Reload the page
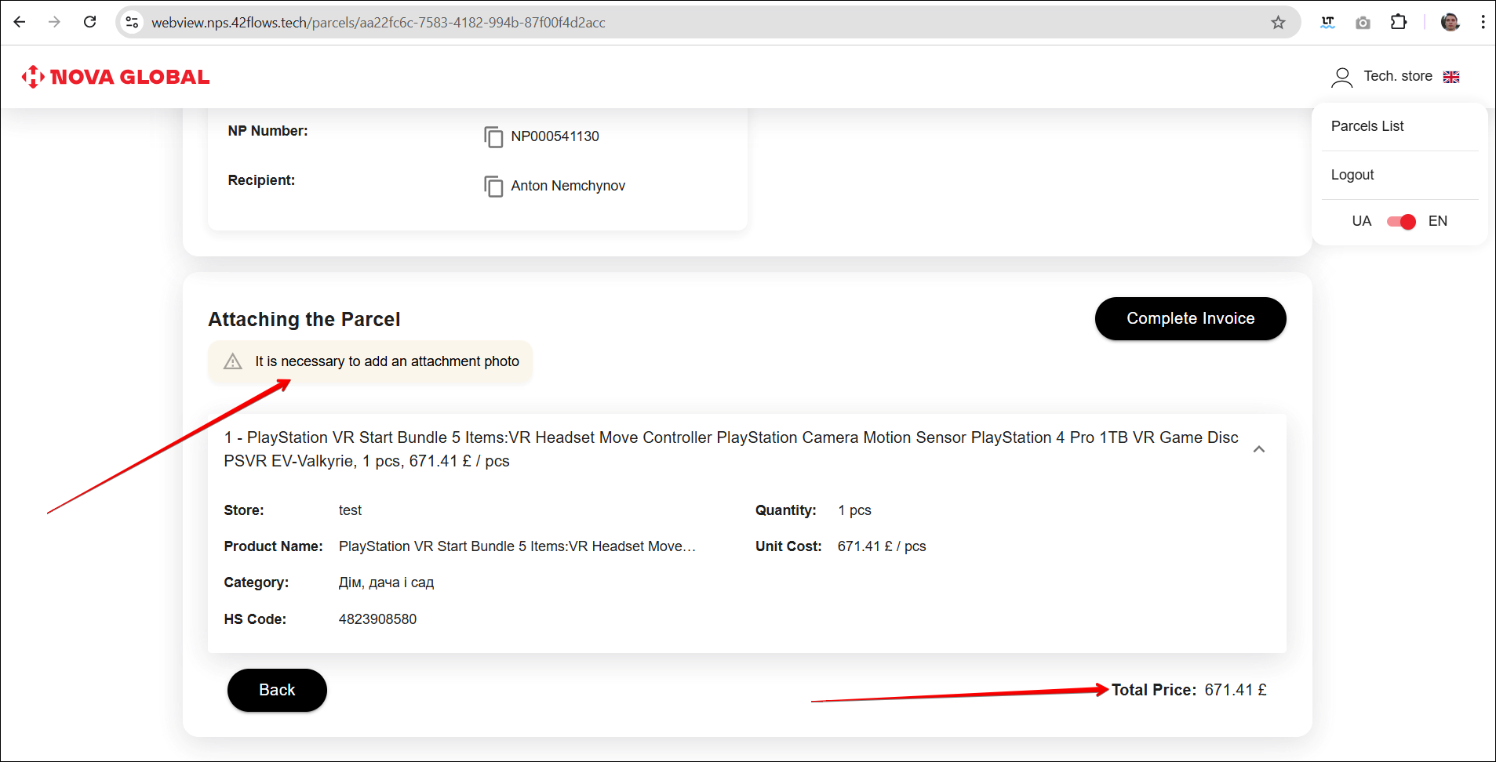Screen dimensions: 1496x762 click(90, 22)
